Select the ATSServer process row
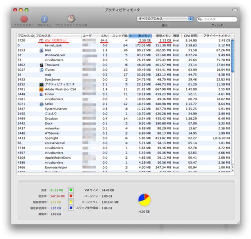The image size is (251, 239). [124, 133]
